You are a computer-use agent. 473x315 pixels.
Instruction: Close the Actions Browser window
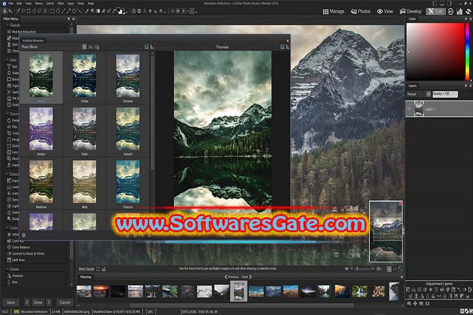coord(288,41)
